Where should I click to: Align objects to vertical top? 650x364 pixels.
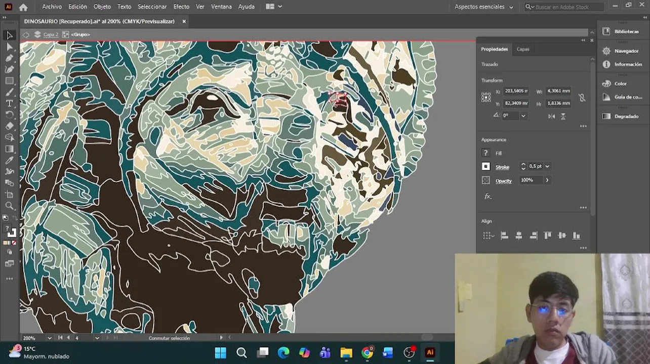pyautogui.click(x=547, y=236)
